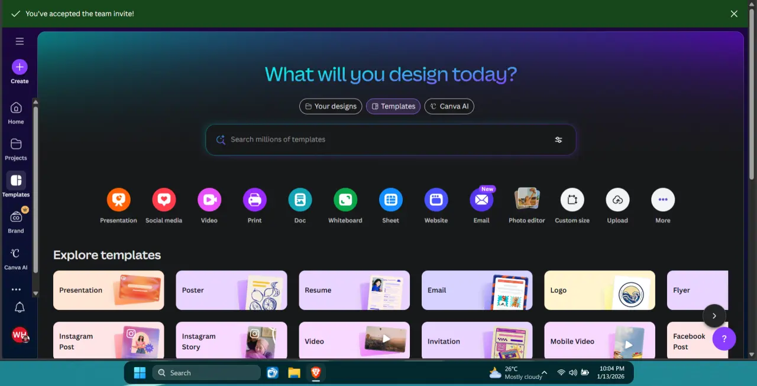
Task: Open the purple help question button
Action: pos(724,339)
